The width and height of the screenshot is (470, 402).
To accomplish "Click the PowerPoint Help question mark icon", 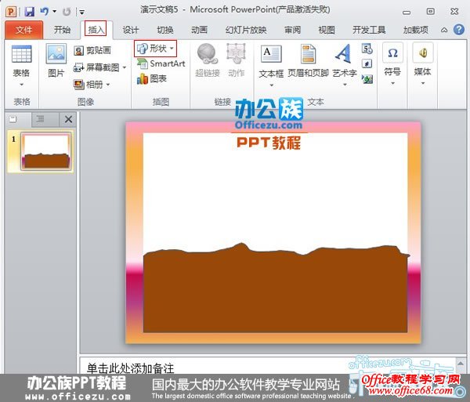I will [459, 30].
